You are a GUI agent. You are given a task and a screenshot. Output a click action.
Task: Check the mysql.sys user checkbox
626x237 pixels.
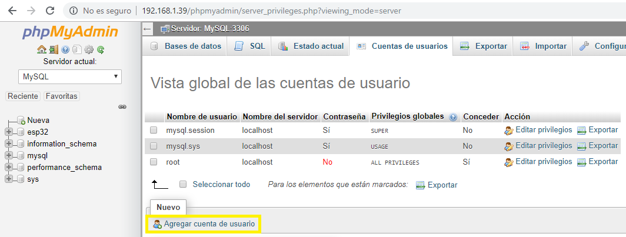tap(154, 146)
